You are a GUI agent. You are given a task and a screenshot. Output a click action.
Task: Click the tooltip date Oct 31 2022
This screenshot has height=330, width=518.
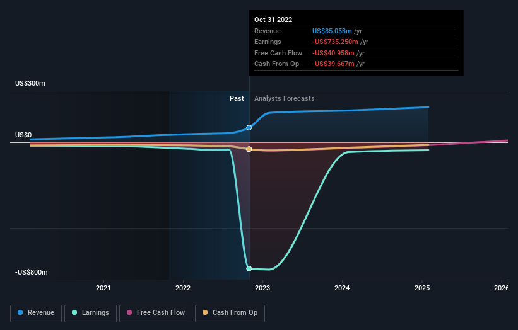click(x=273, y=20)
